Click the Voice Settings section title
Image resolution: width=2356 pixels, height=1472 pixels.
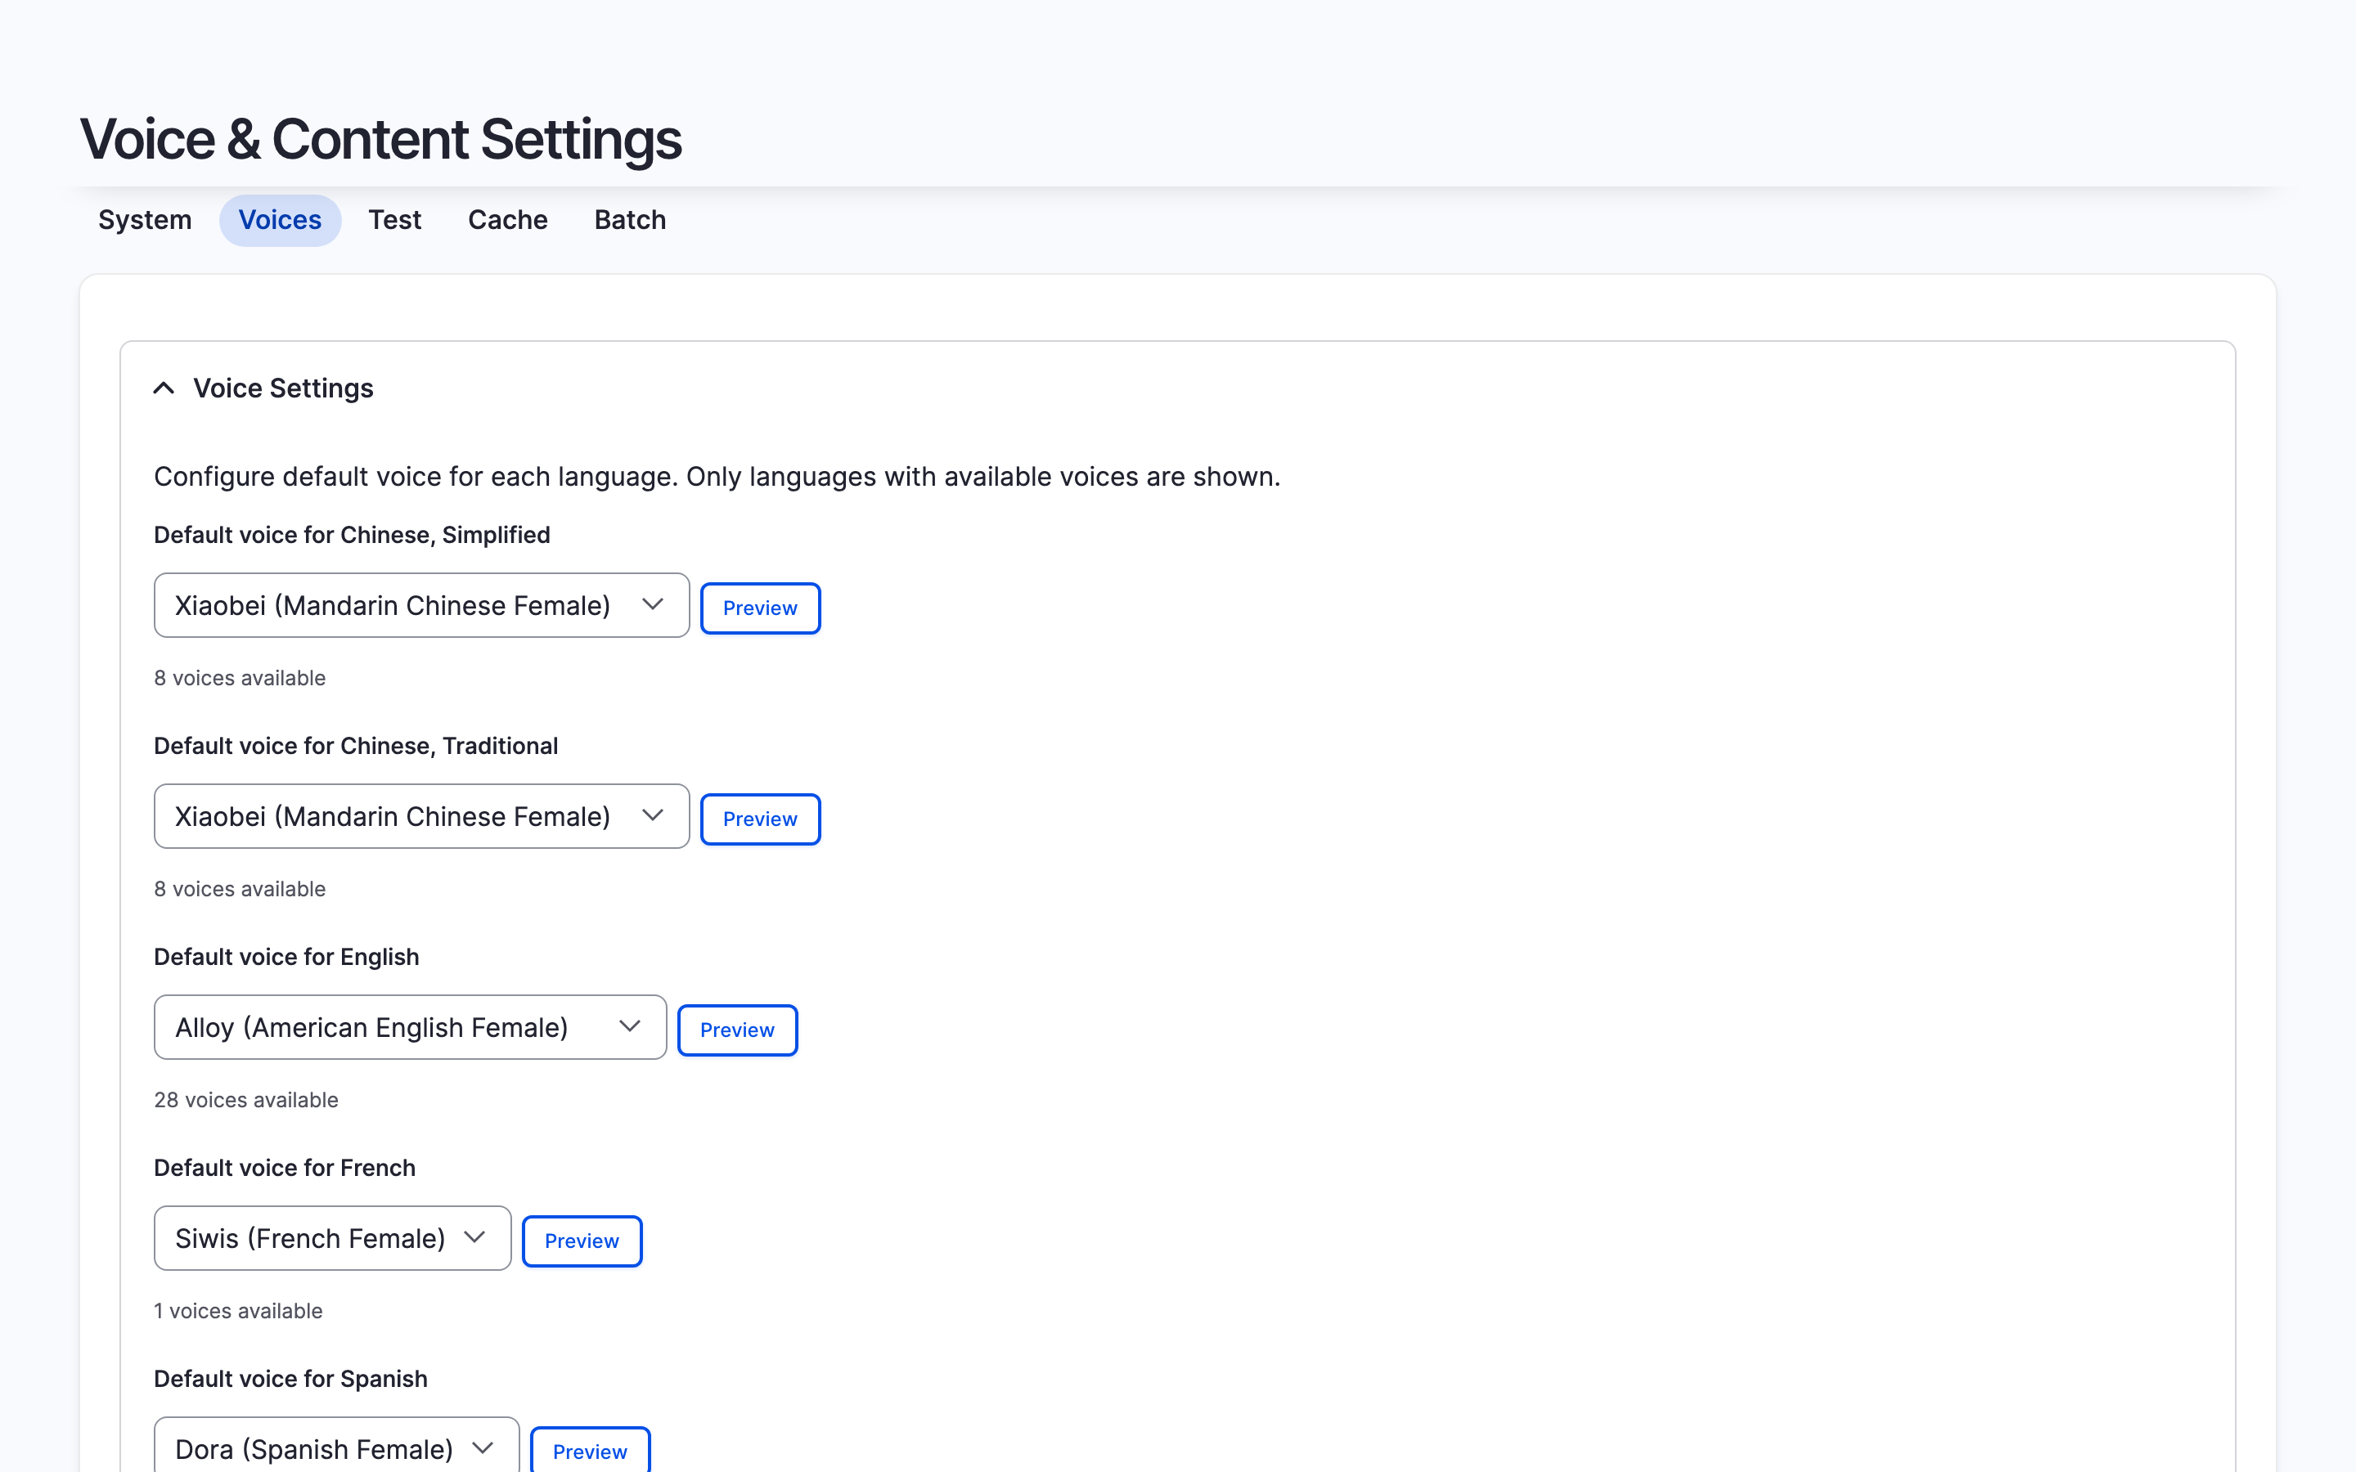point(283,388)
